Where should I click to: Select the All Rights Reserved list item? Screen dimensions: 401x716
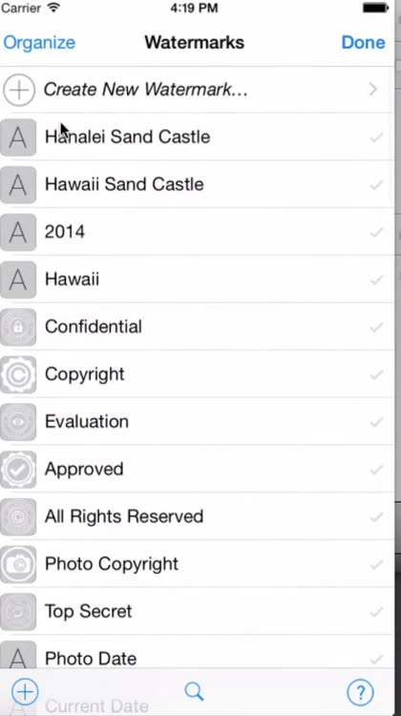pyautogui.click(x=198, y=516)
